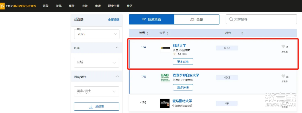Screen dimensions: 302x113
Task: Switch to the 快速查看 tab
Action: (x=151, y=19)
